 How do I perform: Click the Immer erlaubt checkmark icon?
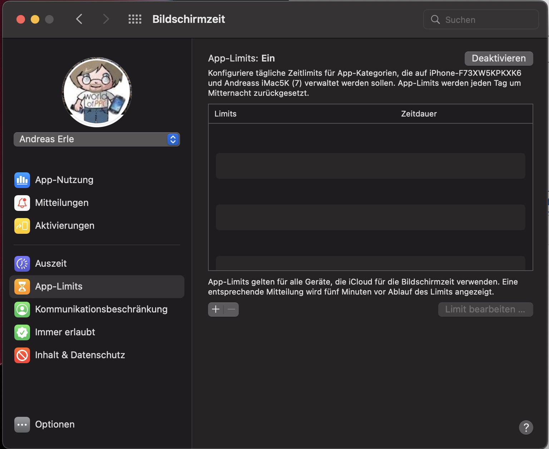pyautogui.click(x=22, y=332)
